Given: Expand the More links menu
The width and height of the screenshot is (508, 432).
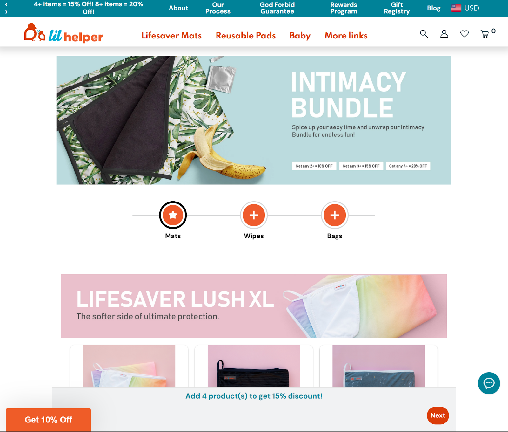Looking at the screenshot, I should (x=346, y=35).
